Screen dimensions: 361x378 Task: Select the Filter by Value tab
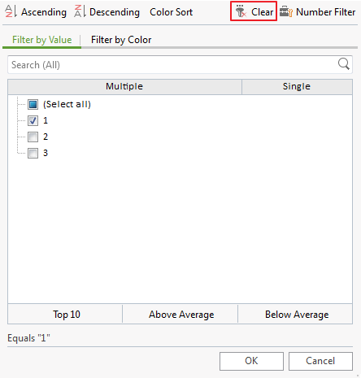(x=42, y=40)
